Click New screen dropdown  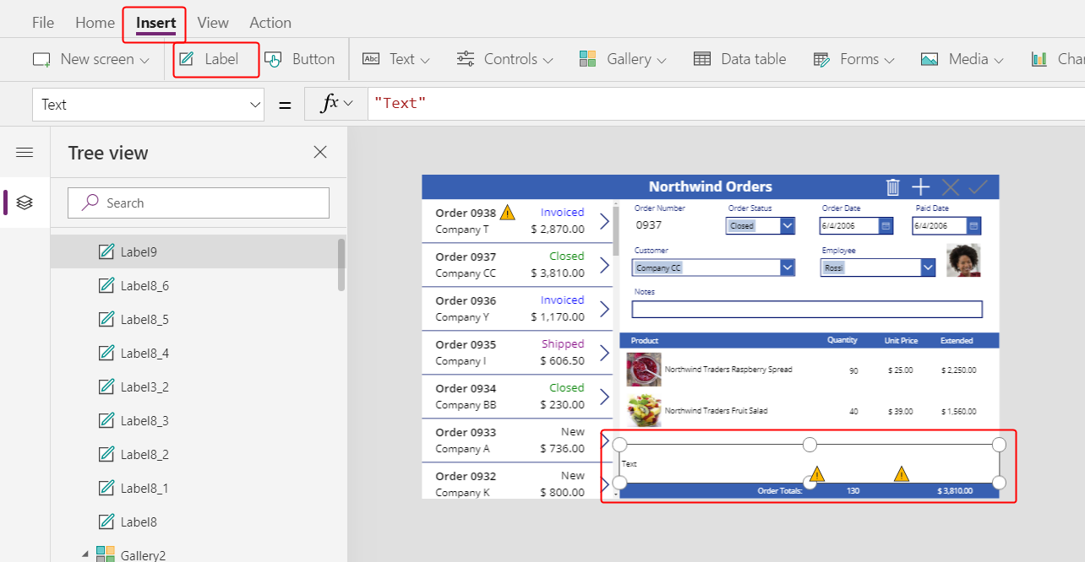tap(91, 59)
